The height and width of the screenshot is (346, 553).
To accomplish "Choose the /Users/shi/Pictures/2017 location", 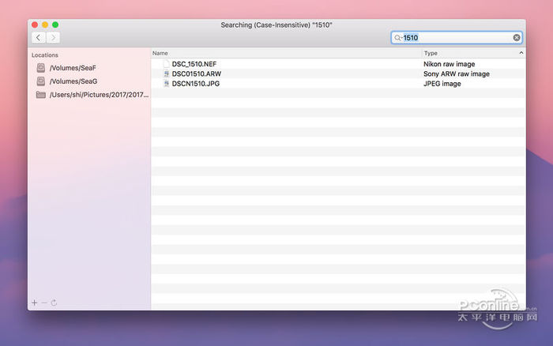I will click(99, 95).
